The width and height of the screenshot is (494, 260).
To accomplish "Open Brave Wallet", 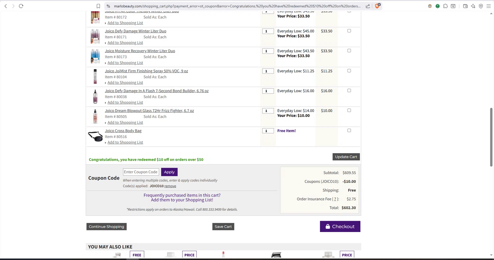I will 465,6.
